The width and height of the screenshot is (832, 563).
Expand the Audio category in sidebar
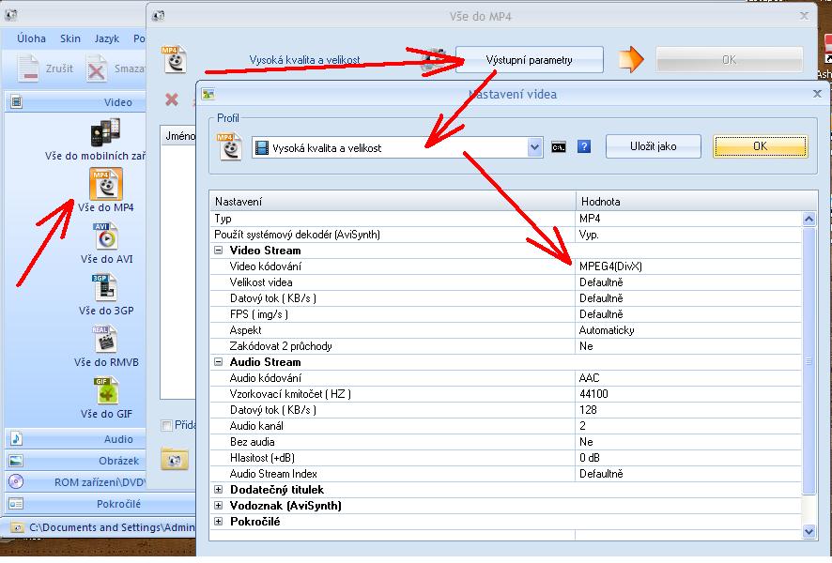(75, 439)
